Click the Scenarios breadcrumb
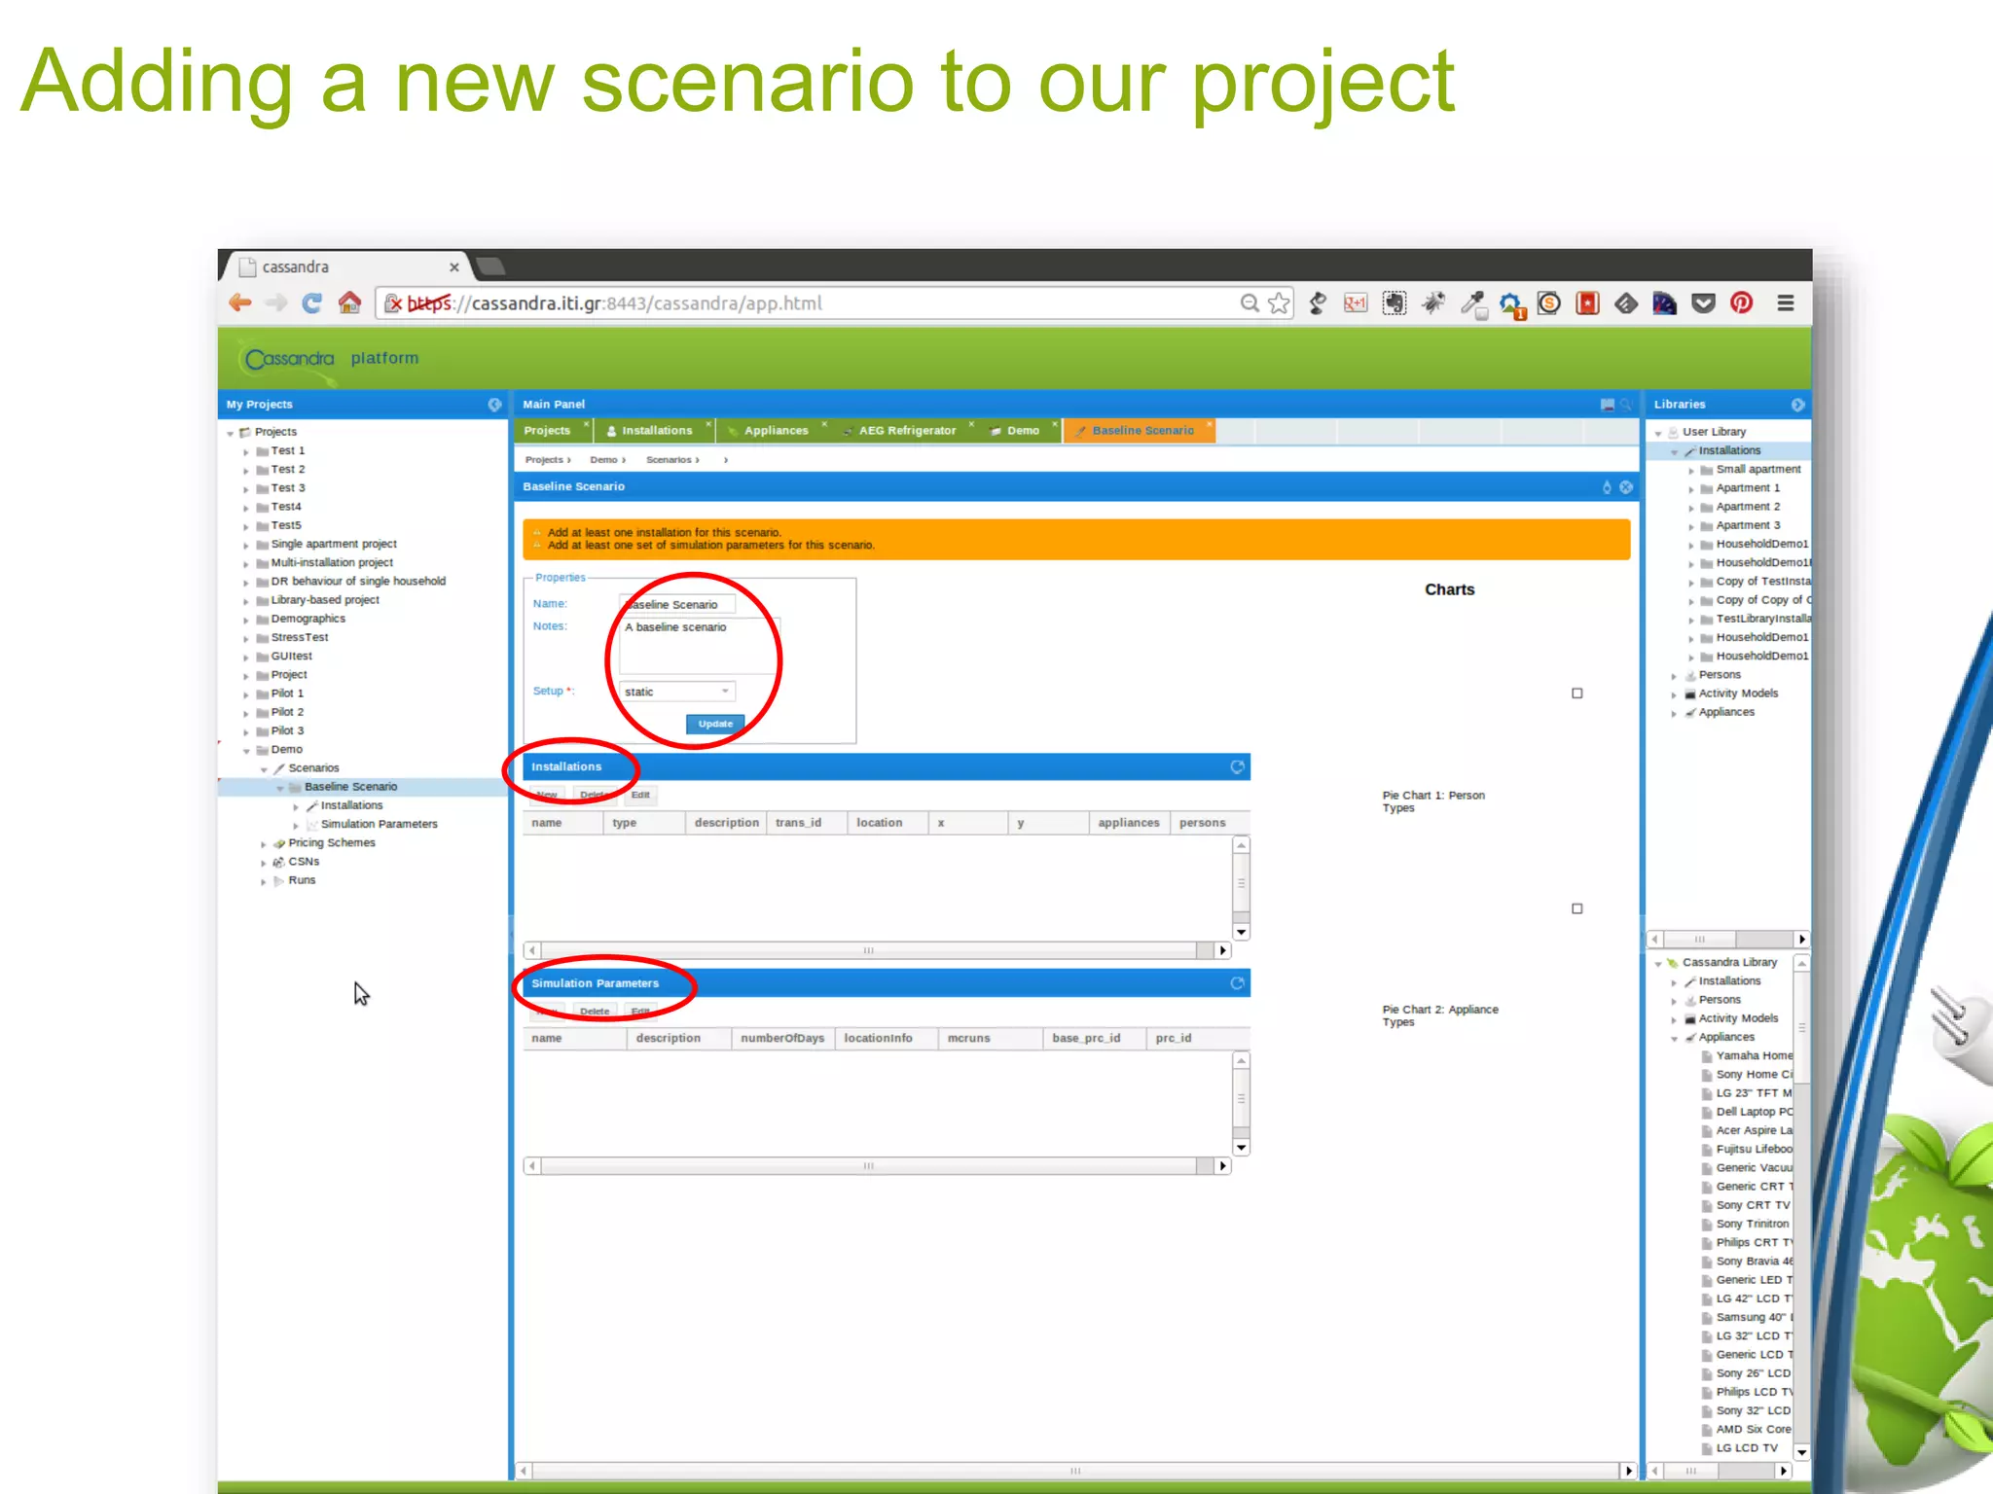This screenshot has width=1993, height=1494. point(669,460)
